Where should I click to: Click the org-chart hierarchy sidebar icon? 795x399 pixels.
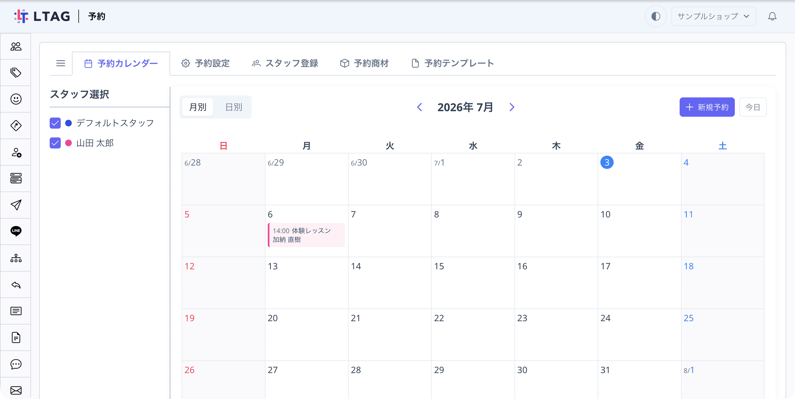click(x=16, y=258)
